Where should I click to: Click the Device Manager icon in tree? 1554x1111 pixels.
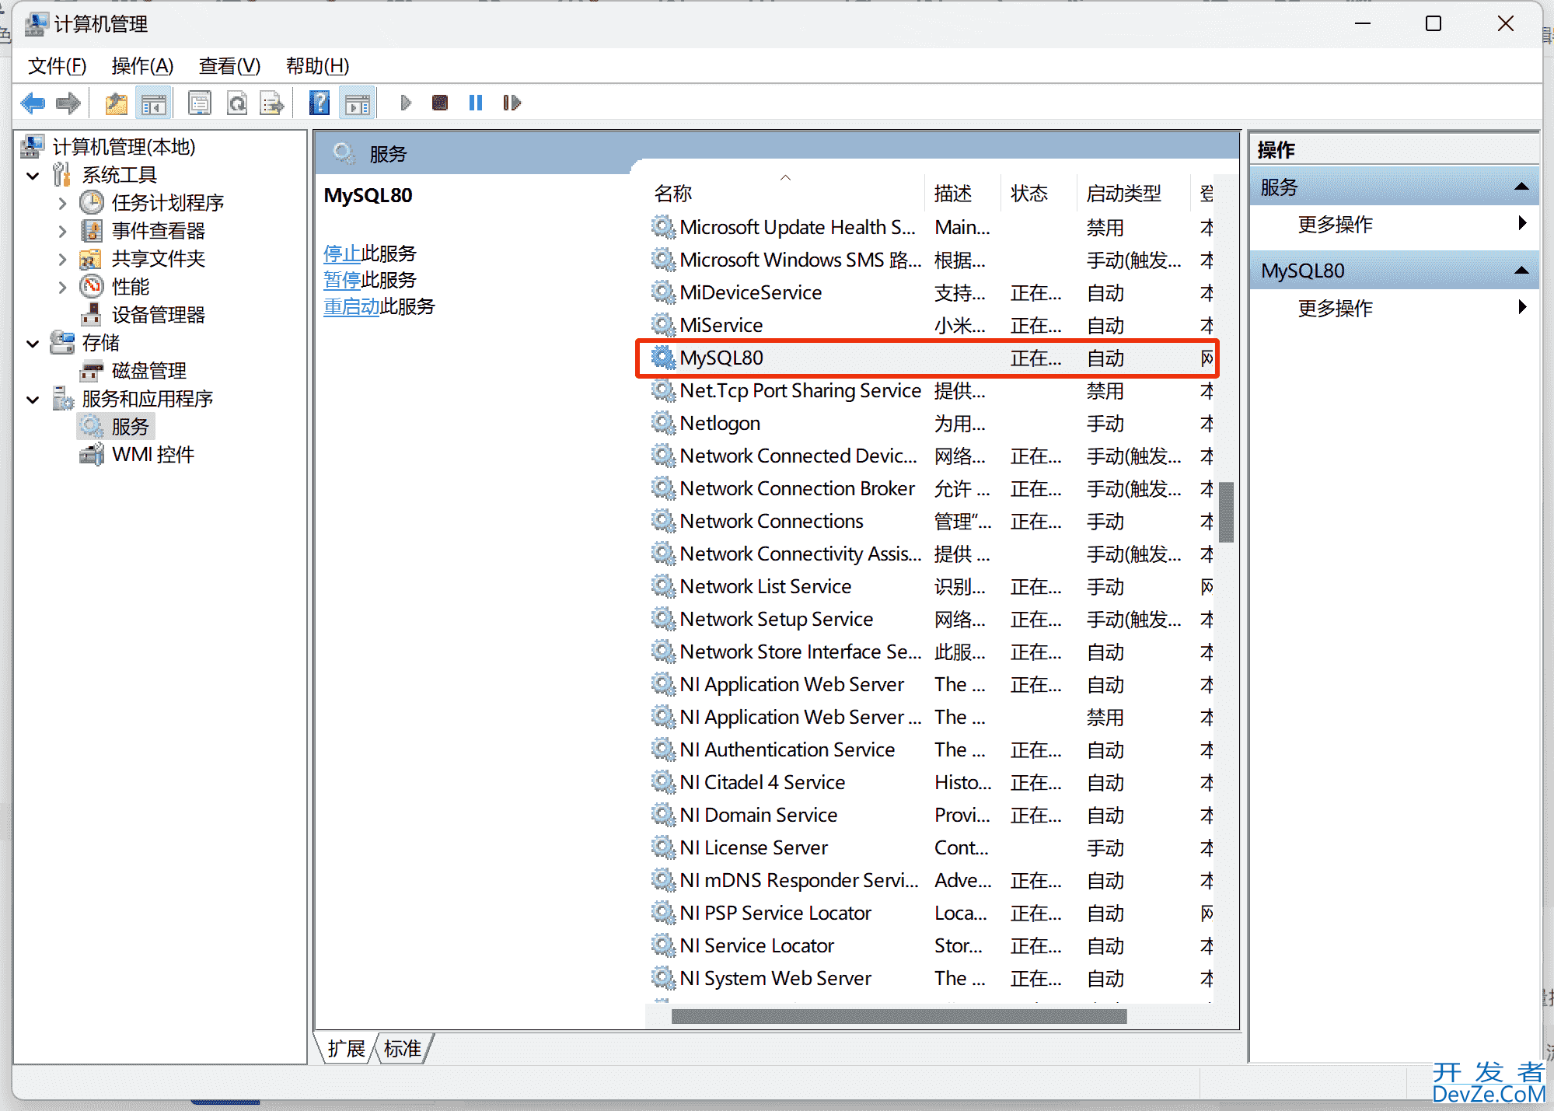point(92,315)
